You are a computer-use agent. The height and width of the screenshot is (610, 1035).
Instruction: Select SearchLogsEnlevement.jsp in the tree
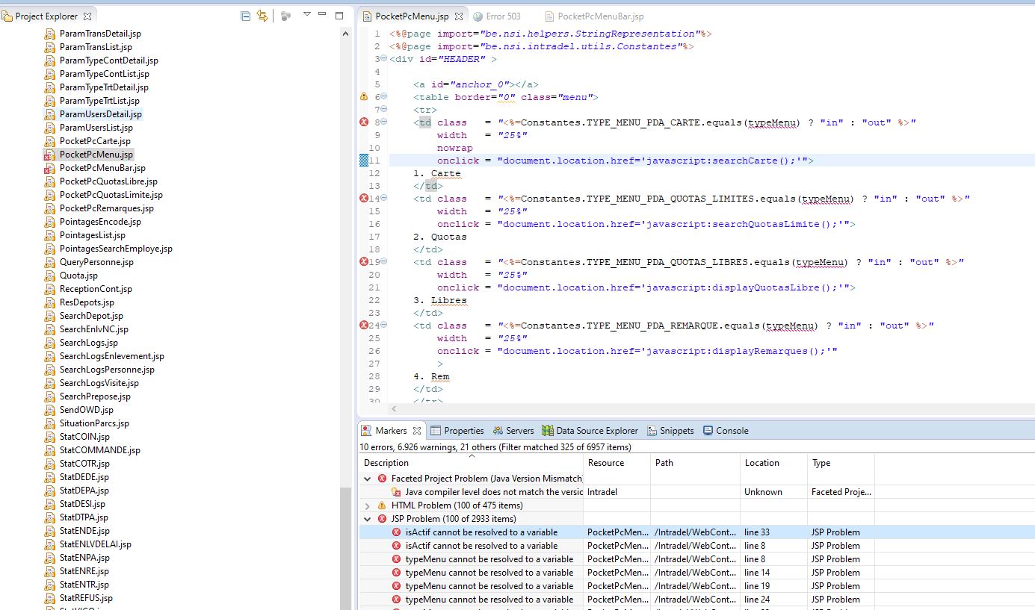[x=111, y=356]
